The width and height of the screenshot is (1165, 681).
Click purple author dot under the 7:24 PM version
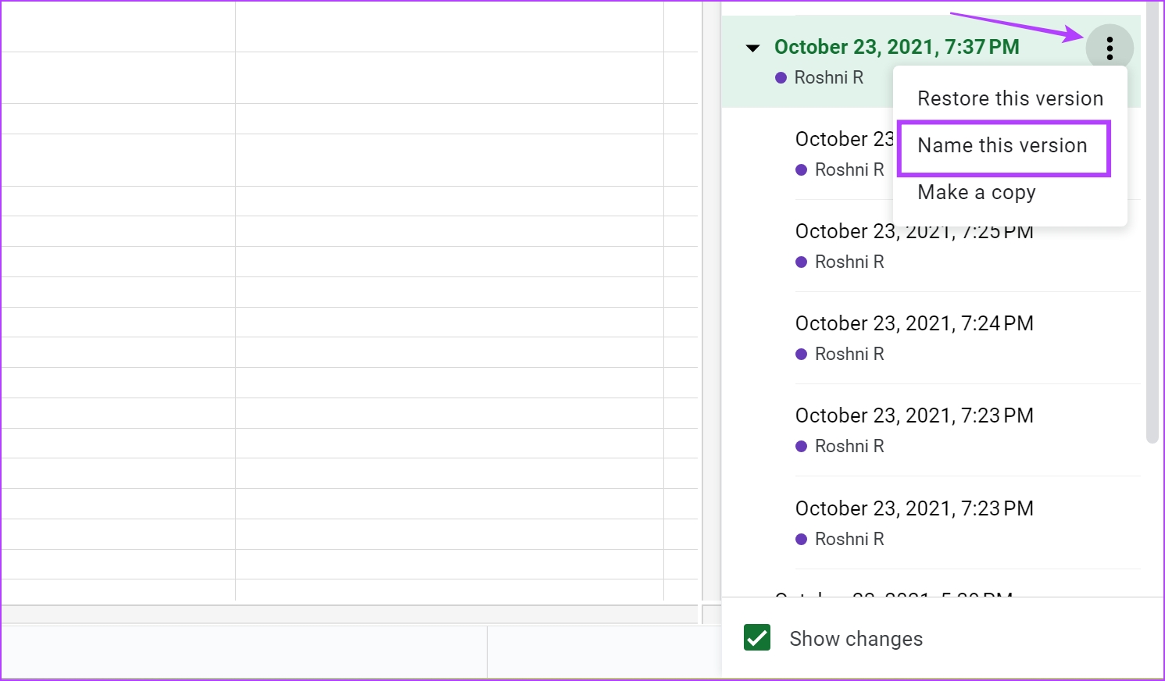pos(801,355)
